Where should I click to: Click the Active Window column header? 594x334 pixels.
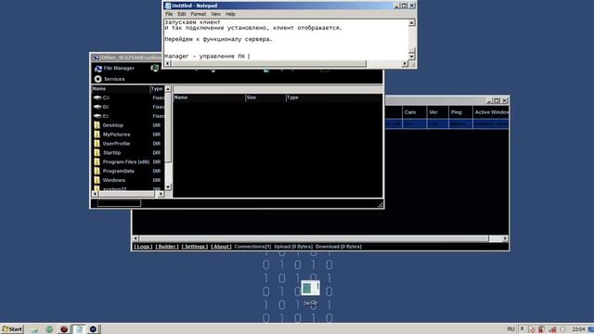point(491,112)
